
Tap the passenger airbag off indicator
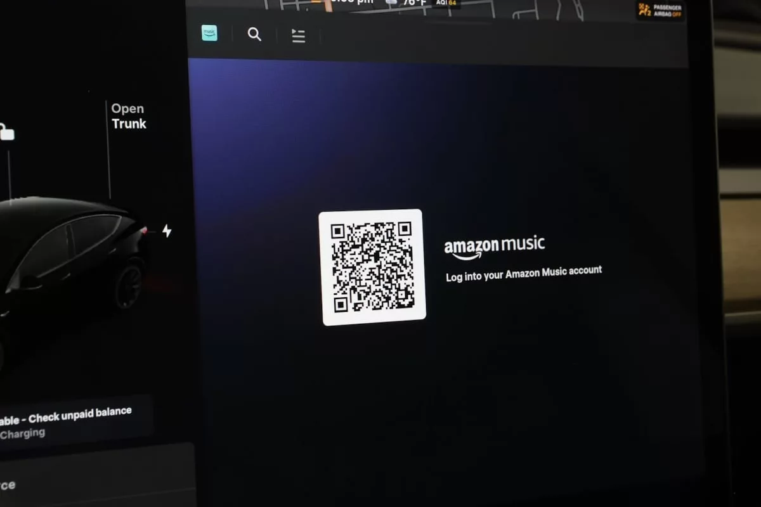[x=660, y=10]
